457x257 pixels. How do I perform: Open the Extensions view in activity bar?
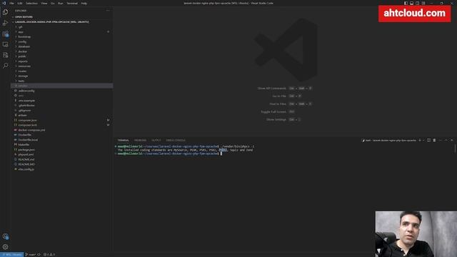5,34
